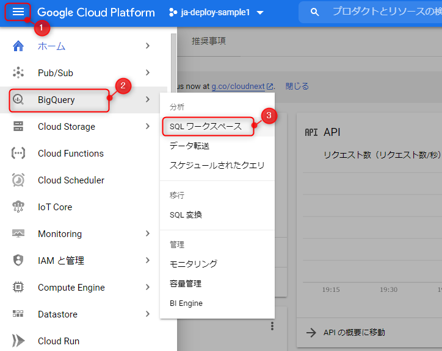442x351 pixels.
Task: Open BI Engine from the submenu
Action: pos(186,303)
